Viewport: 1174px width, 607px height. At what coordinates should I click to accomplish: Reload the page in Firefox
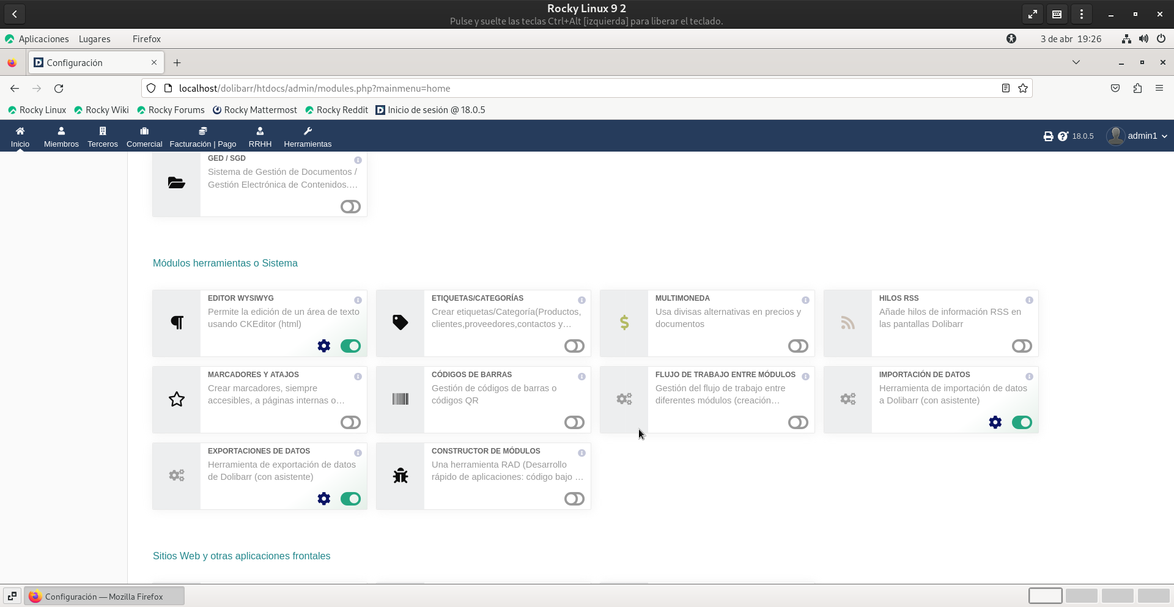(59, 89)
